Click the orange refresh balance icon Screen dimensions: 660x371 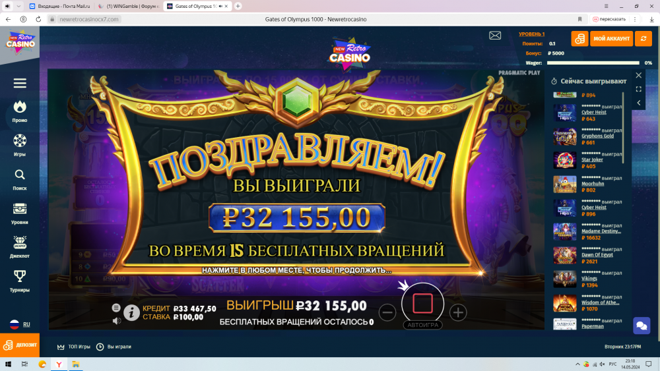pos(643,39)
